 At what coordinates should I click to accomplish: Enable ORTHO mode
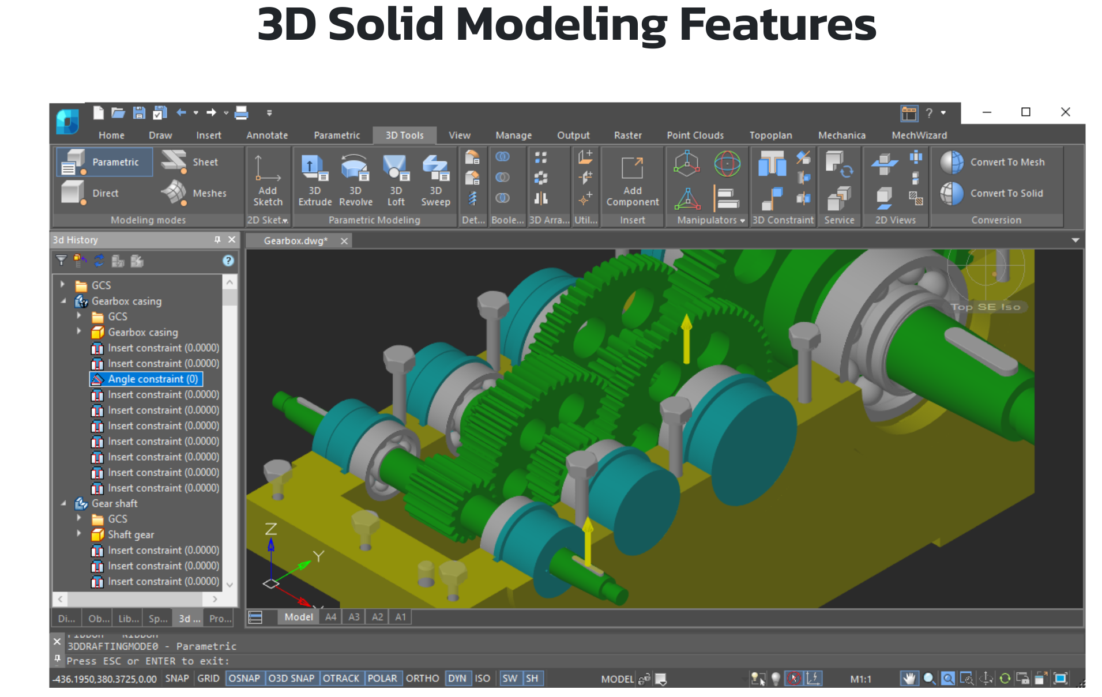pos(422,679)
